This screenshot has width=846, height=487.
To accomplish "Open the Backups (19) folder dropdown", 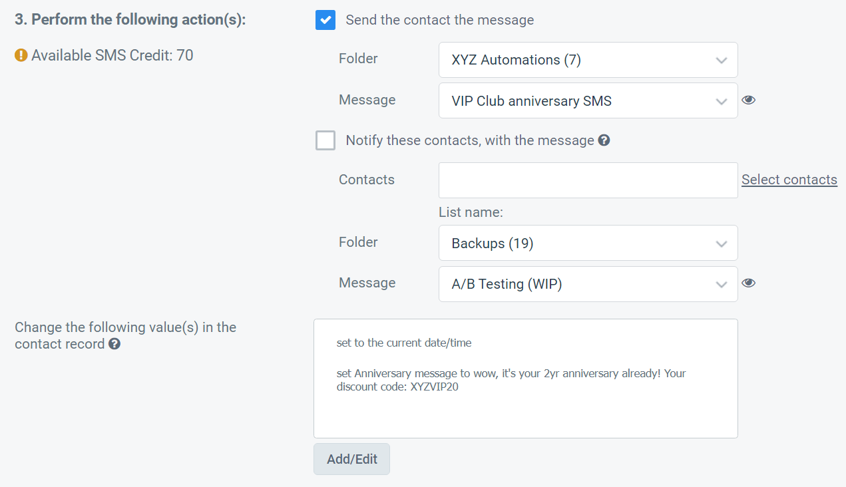I will coord(588,243).
